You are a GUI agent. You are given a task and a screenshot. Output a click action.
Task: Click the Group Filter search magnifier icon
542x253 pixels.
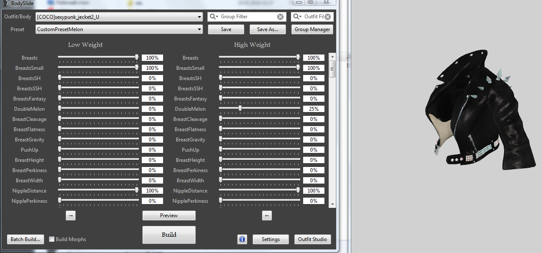pyautogui.click(x=214, y=17)
